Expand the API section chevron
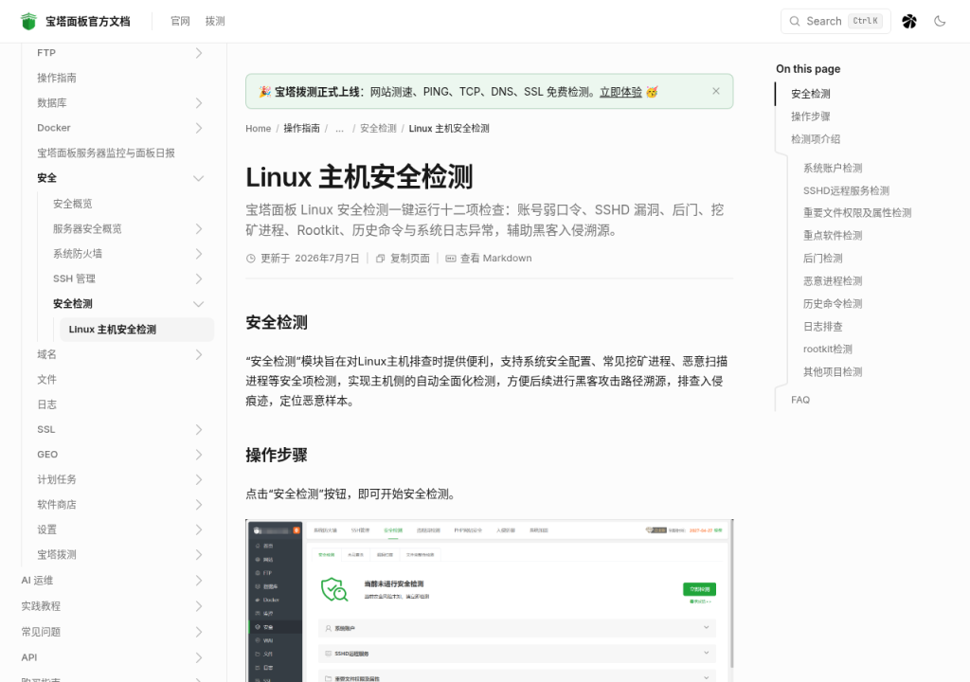Screen dimensions: 970x682 point(199,658)
